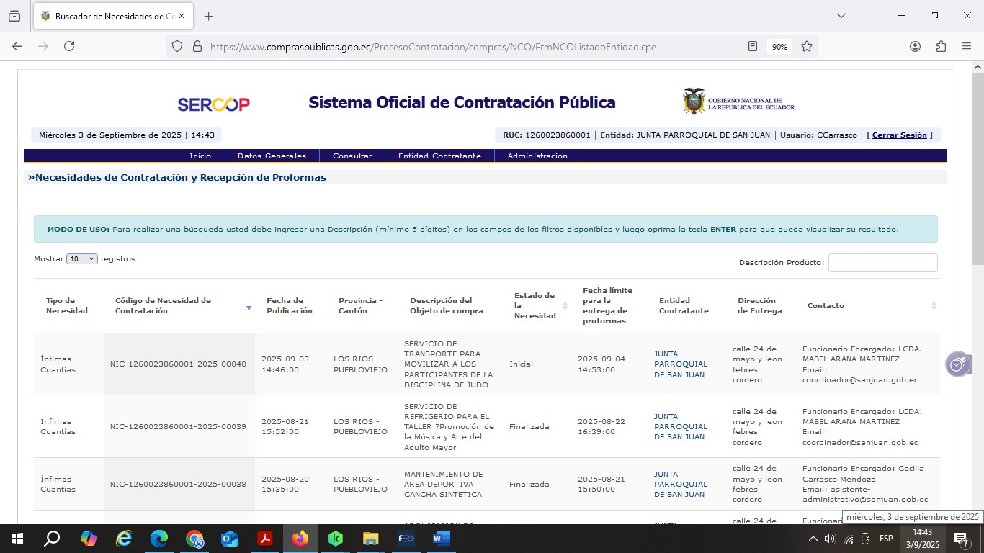Click the site security padlock icon
The image size is (984, 553).
[x=197, y=46]
